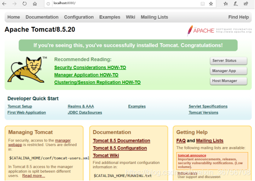
Task: Click the $CATALINA_HOME/RUNNING.txt path text
Action: (122, 175)
